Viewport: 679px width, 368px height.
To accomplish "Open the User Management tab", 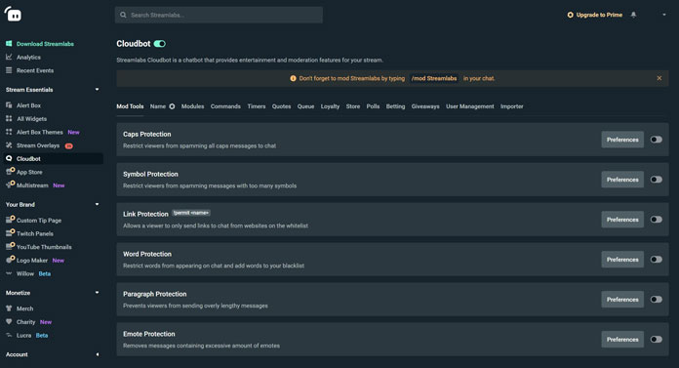I will coord(470,106).
